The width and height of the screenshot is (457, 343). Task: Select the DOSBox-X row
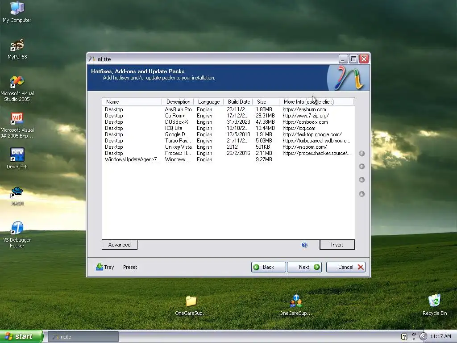click(228, 122)
